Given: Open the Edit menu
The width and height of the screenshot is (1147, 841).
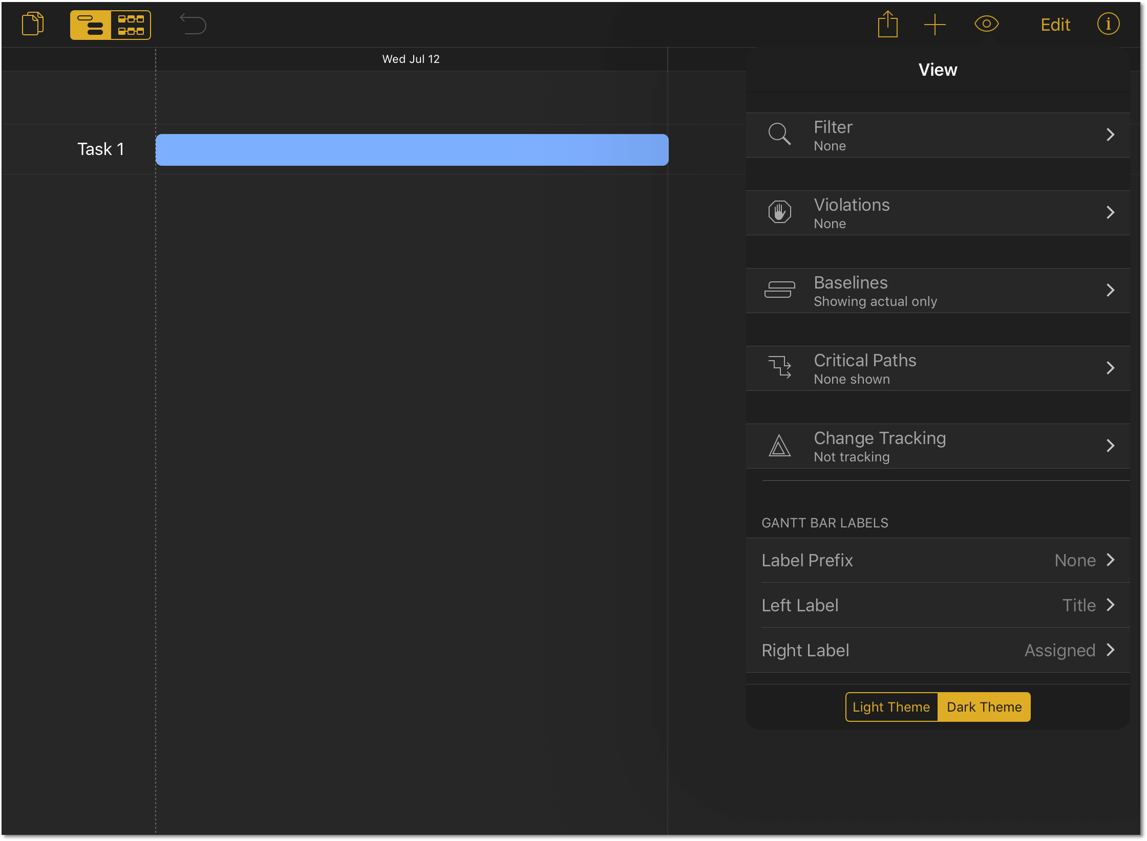Looking at the screenshot, I should click(x=1054, y=24).
